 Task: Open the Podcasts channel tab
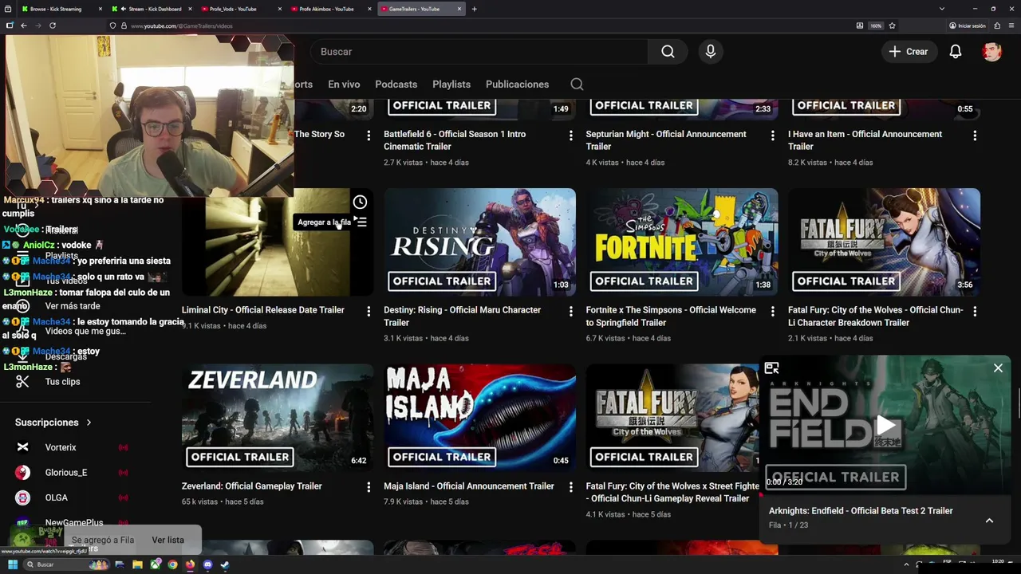396,85
